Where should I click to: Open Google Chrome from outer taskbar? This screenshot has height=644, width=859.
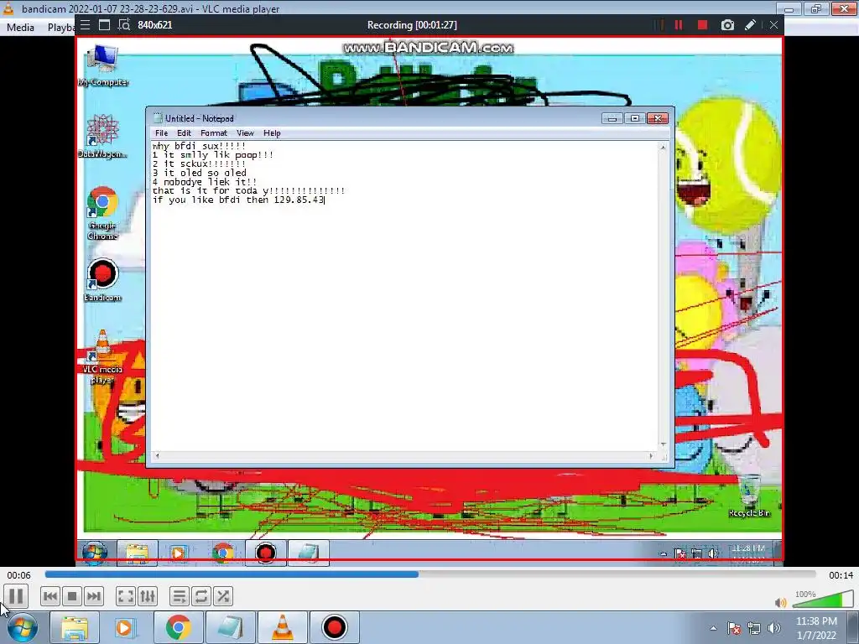coord(178,627)
